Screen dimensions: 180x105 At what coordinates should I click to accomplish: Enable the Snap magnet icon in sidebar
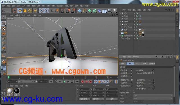pos(4,62)
